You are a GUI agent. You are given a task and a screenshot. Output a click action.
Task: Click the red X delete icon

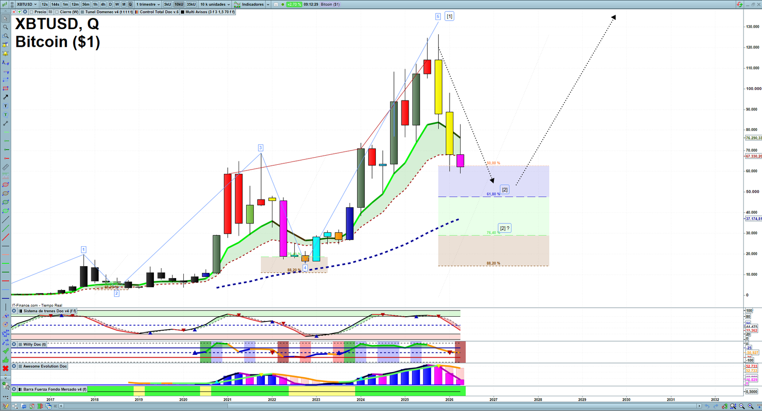5,368
